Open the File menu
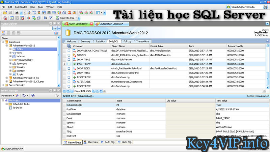 point(3,7)
